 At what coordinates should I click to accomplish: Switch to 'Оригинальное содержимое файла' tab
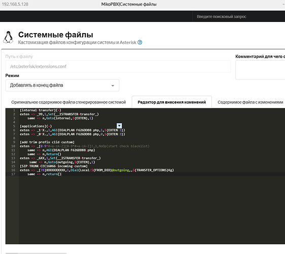69,102
